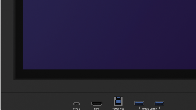Click the black bezel left of screen

tap(19, 38)
